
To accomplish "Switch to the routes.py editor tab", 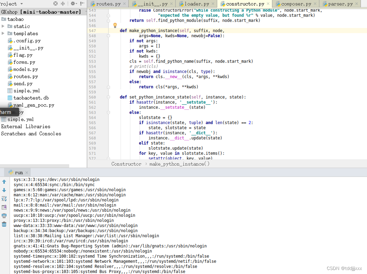I will coord(108,4).
